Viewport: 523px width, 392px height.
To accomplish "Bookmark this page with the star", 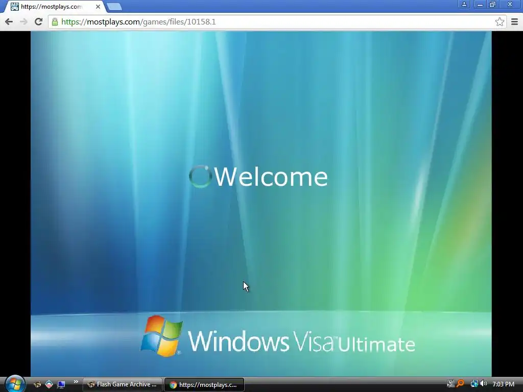I will (x=500, y=21).
